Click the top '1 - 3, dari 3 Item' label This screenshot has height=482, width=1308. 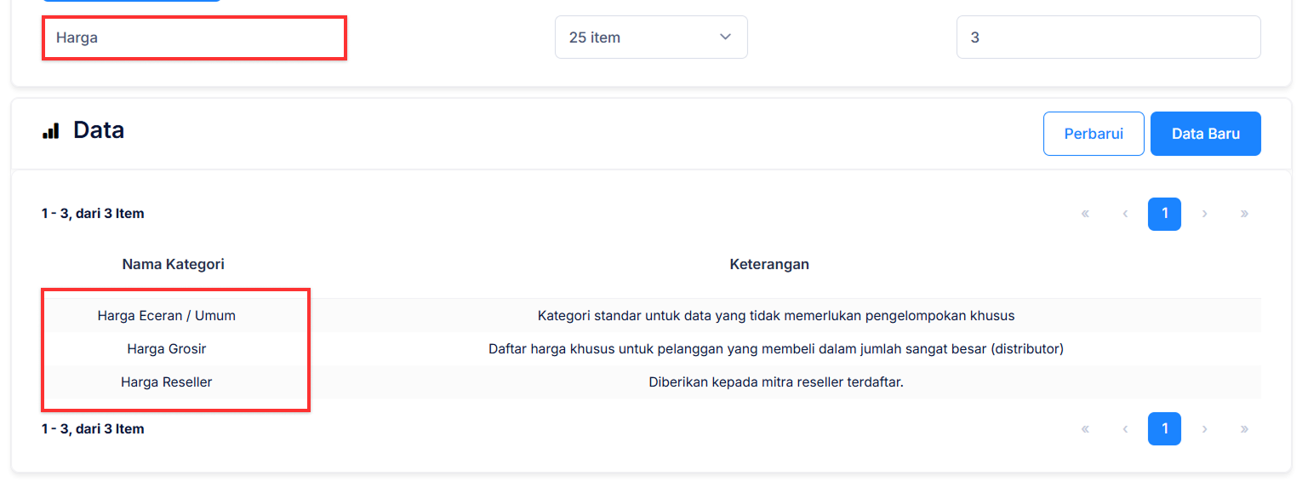click(x=93, y=214)
